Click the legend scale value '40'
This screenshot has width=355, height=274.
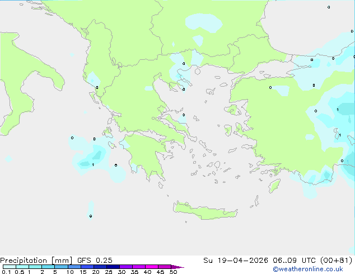pyautogui.click(x=147, y=272)
